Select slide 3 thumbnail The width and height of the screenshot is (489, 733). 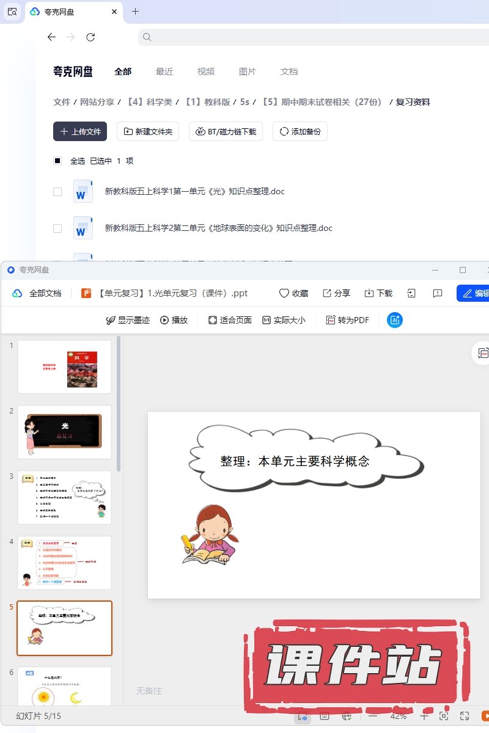tap(64, 497)
